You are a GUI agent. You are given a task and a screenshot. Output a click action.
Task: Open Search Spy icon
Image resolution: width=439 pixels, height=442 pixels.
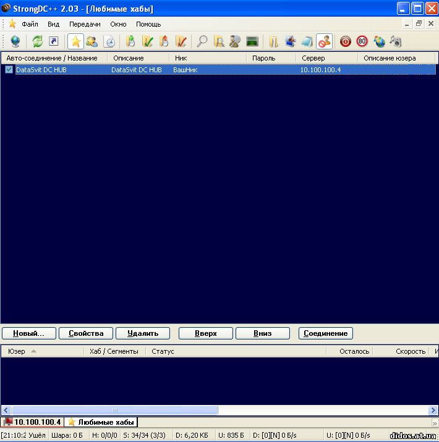click(x=235, y=41)
